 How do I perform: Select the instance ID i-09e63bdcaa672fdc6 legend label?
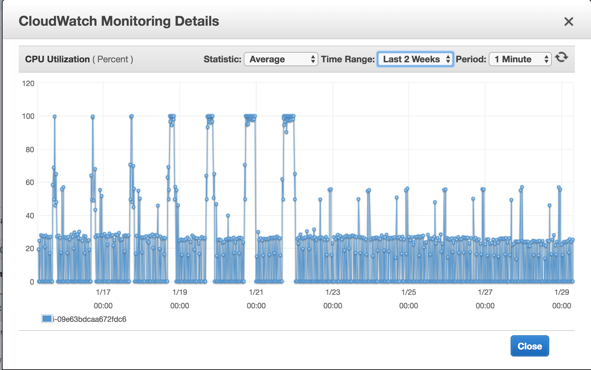pyautogui.click(x=90, y=319)
